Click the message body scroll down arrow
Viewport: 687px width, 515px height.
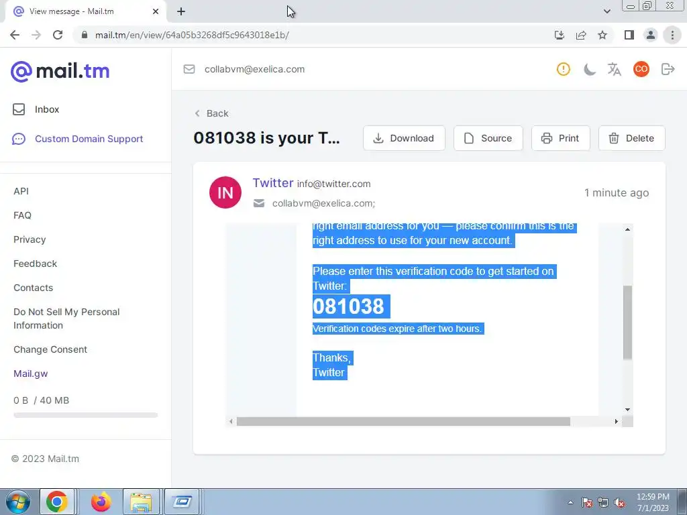pyautogui.click(x=627, y=410)
